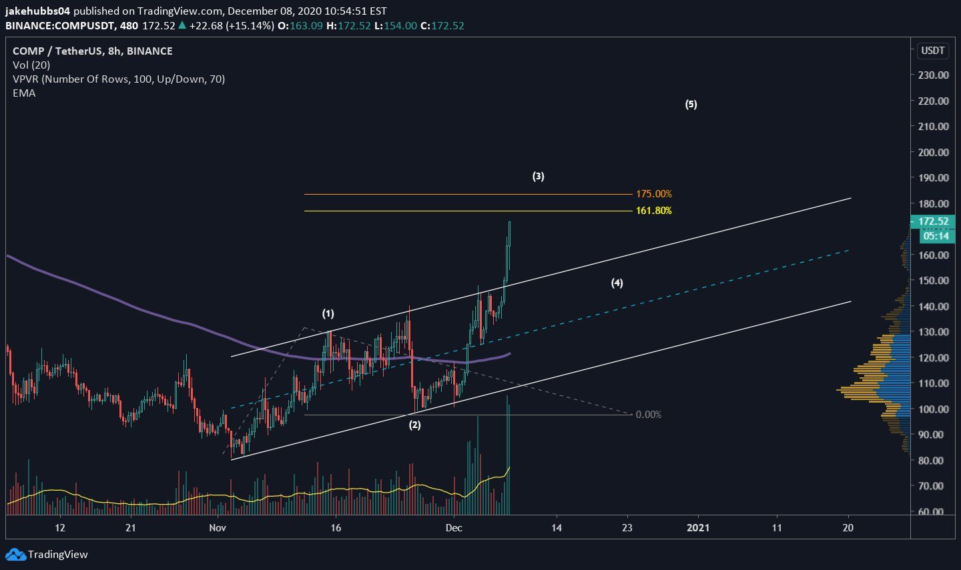Click the 05:14 bar countdown timer
The width and height of the screenshot is (961, 570).
936,235
